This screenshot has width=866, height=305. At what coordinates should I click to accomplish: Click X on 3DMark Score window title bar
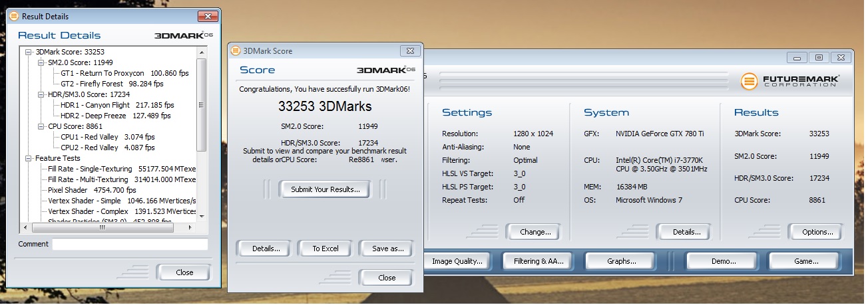click(x=409, y=51)
